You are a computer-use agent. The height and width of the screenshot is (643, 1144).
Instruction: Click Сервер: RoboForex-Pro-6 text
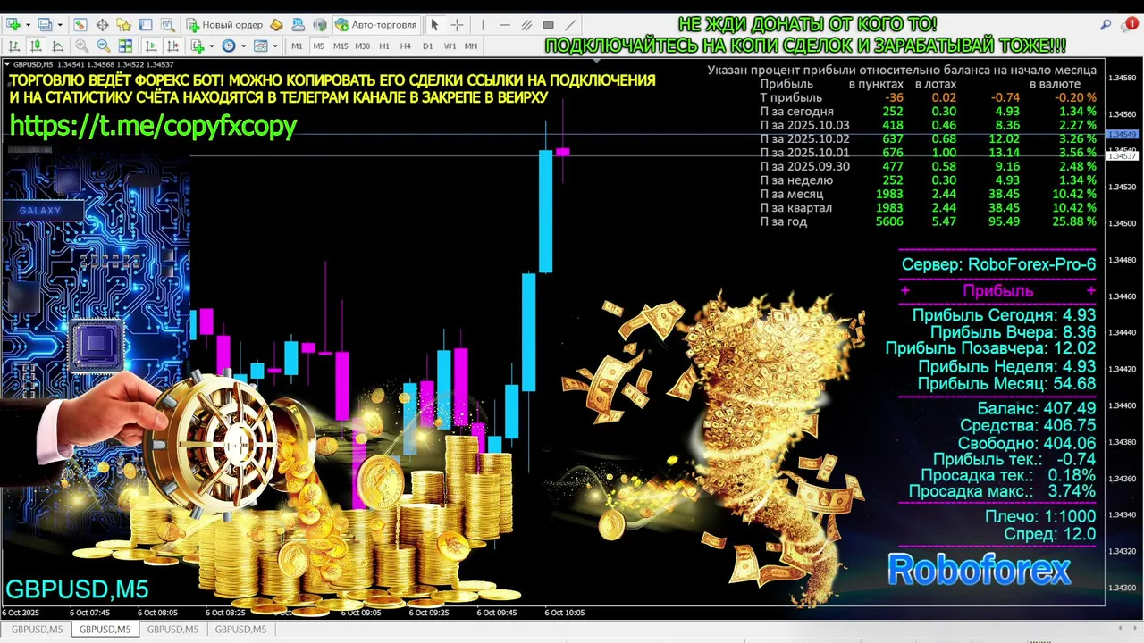point(998,264)
